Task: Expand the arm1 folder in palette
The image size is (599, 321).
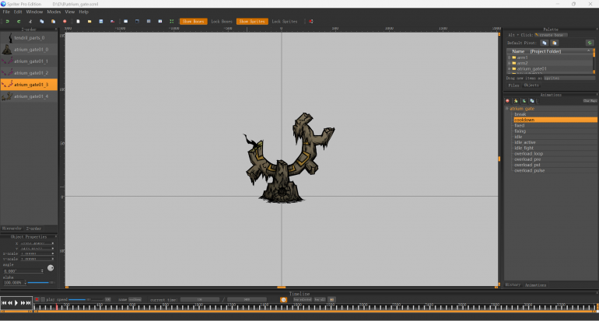Action: [510, 58]
